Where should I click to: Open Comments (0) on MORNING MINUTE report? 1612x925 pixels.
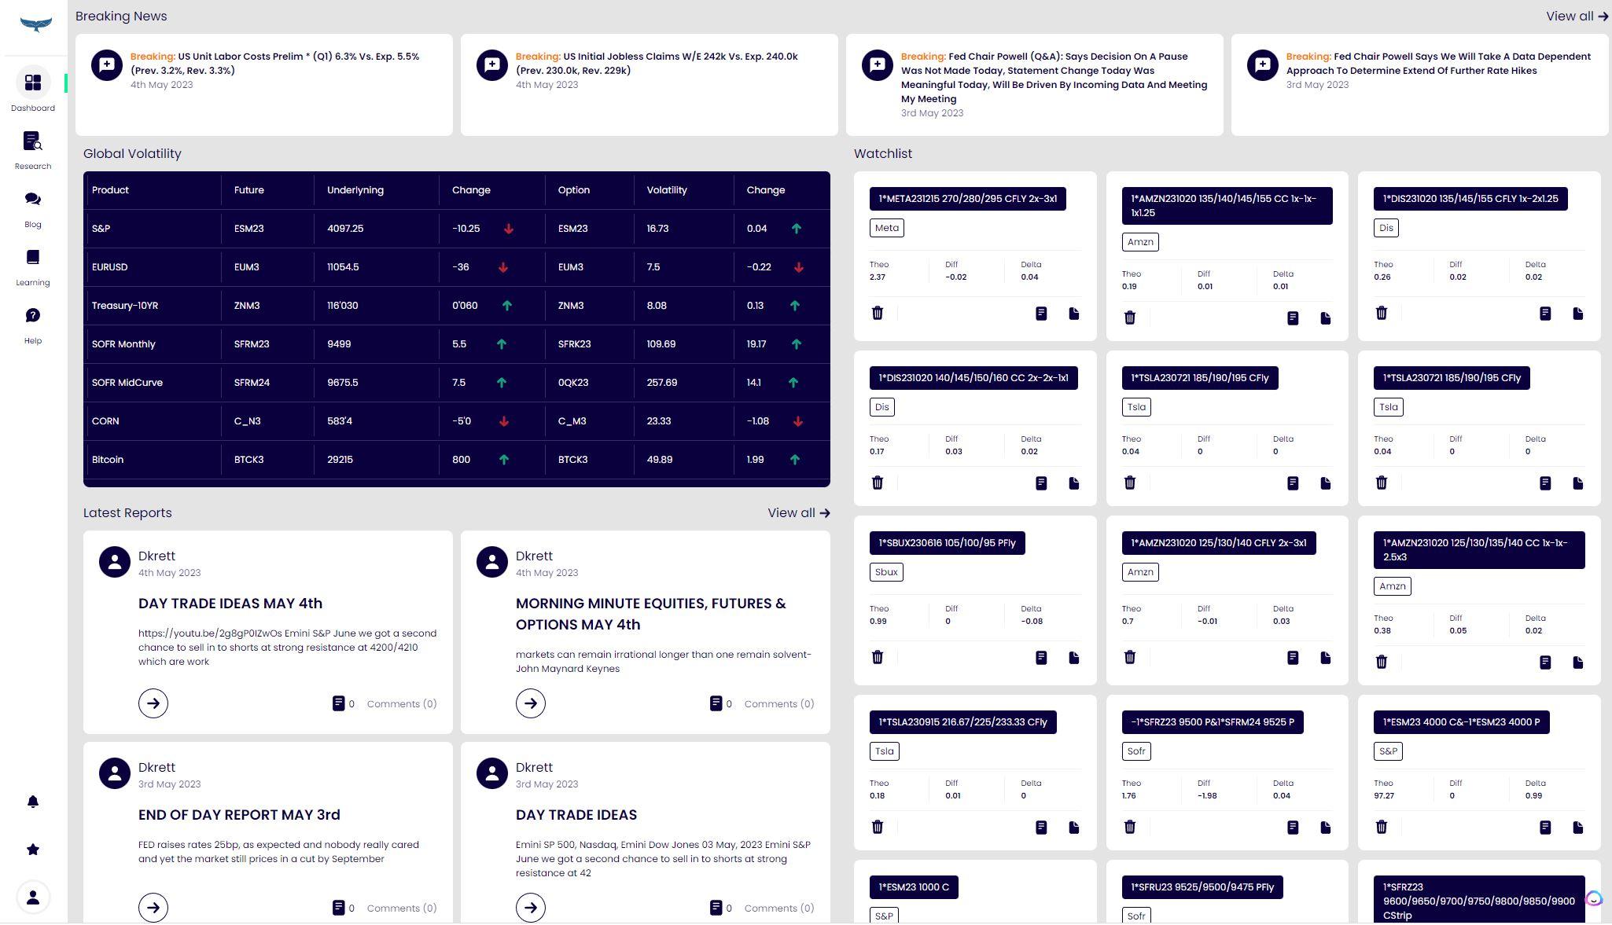click(x=778, y=704)
